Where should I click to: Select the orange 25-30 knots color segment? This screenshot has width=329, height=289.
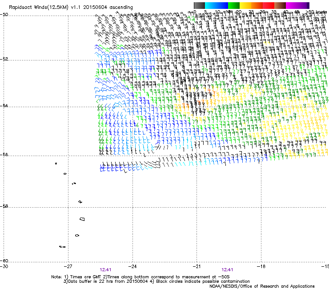[257, 5]
